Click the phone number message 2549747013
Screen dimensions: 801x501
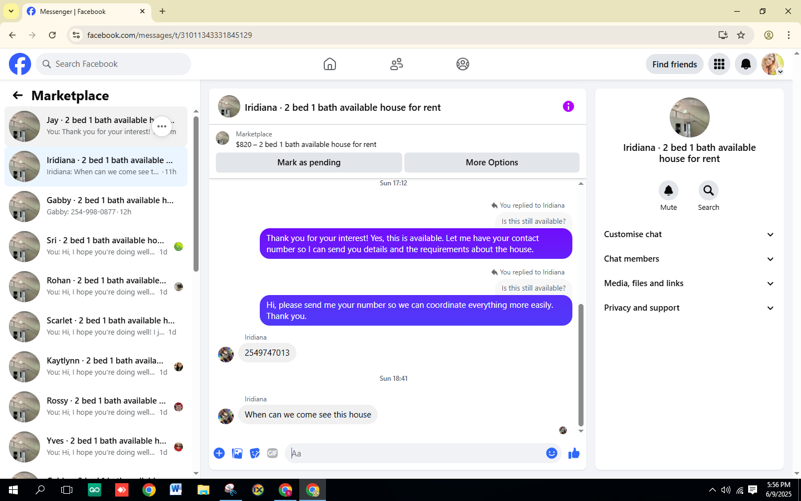[x=267, y=353]
